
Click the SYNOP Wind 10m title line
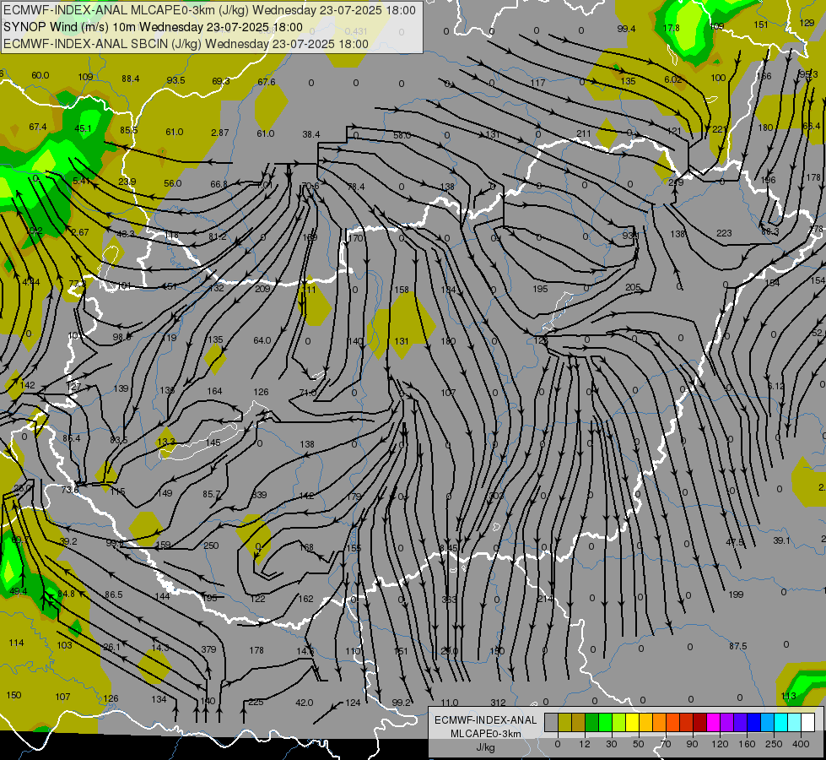pos(153,27)
